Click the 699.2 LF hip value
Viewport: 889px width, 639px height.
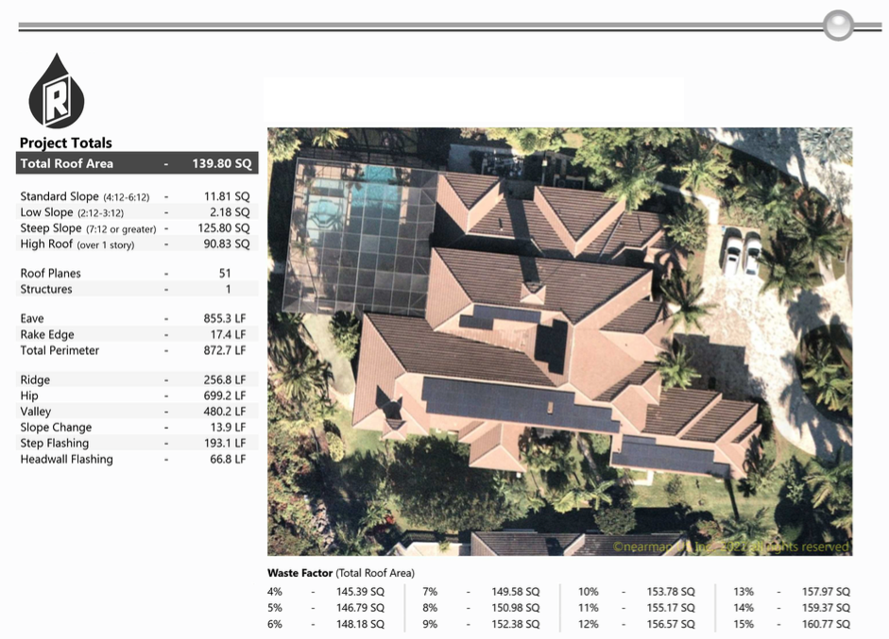(x=225, y=396)
